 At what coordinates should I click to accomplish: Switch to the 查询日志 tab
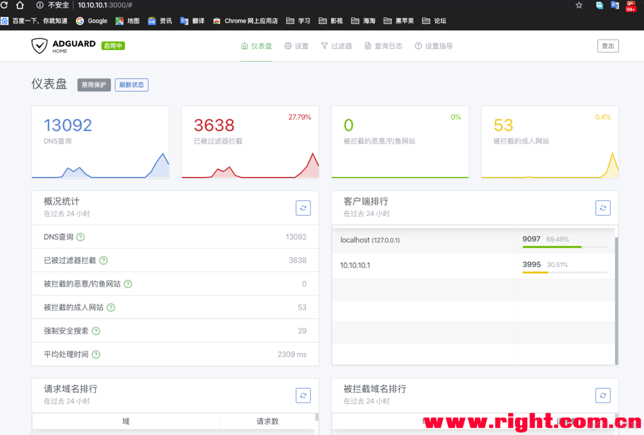tap(383, 46)
